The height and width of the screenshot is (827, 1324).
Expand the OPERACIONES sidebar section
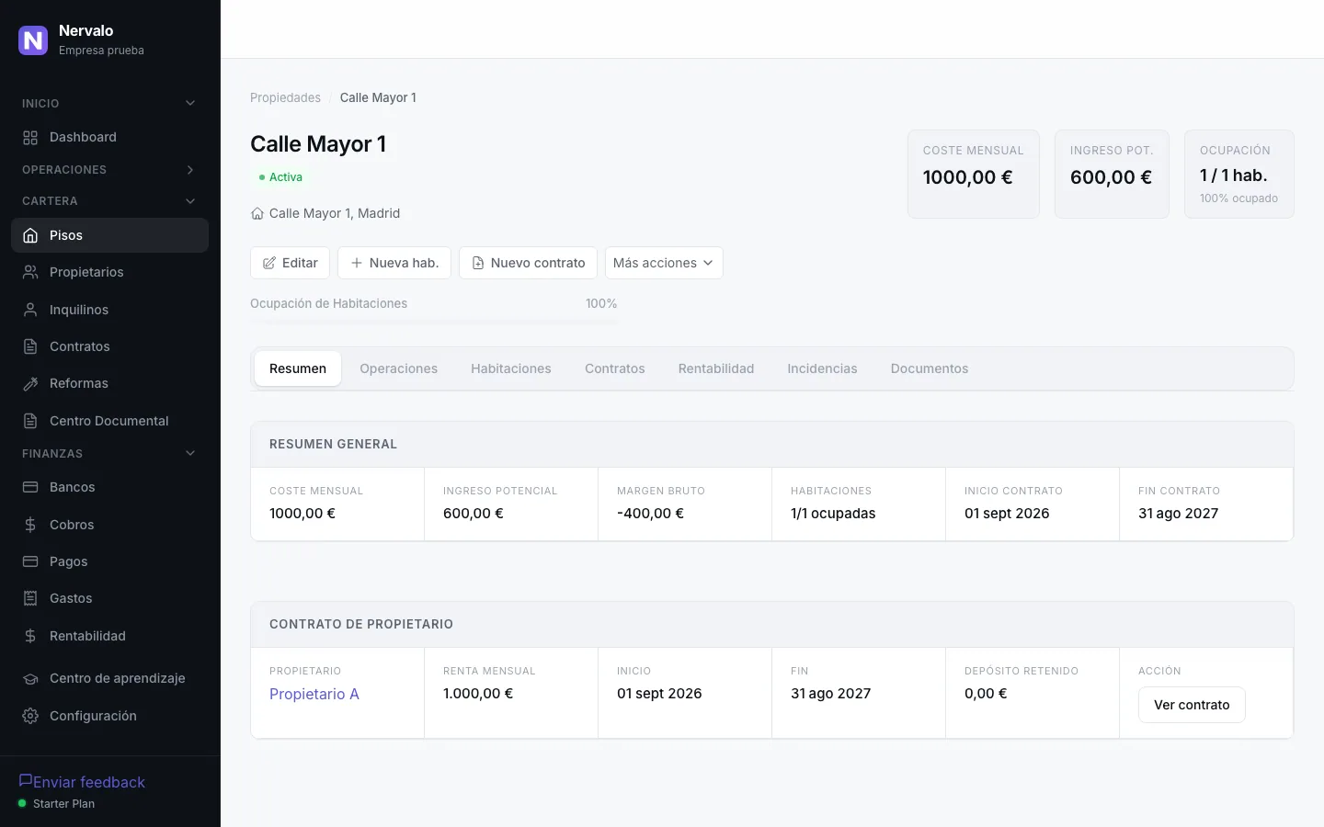pyautogui.click(x=190, y=170)
